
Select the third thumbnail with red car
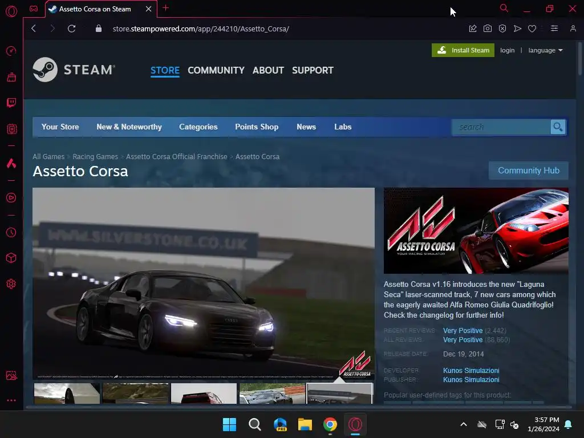coord(204,394)
